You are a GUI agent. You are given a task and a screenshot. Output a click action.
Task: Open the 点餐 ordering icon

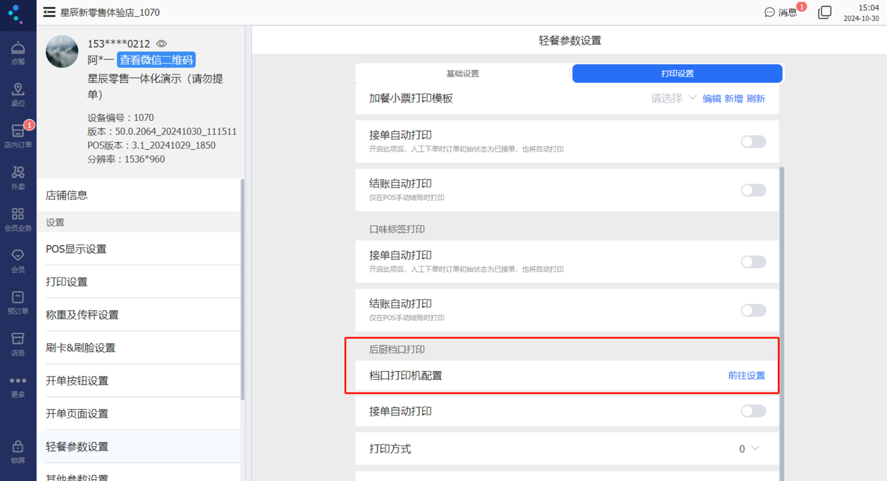[18, 53]
